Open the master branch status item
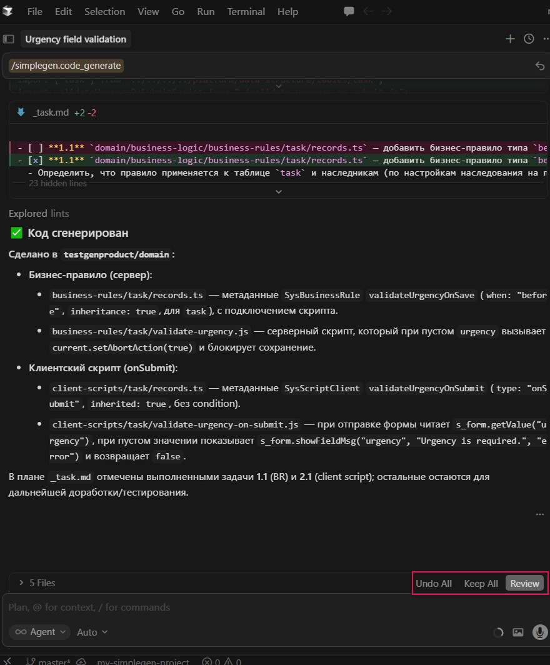Screen dimensions: 550x665 (49, 661)
